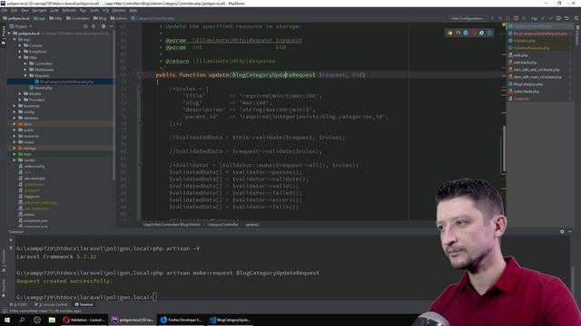Collapse all icon in Project panel header
581x326 pixels.
94,26
